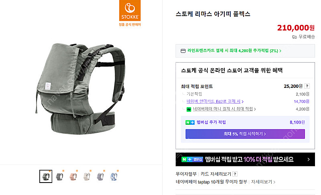Viewport: 321px width, 195px height.
Task: Click the question mark beside 25,200원
Action: [307, 86]
